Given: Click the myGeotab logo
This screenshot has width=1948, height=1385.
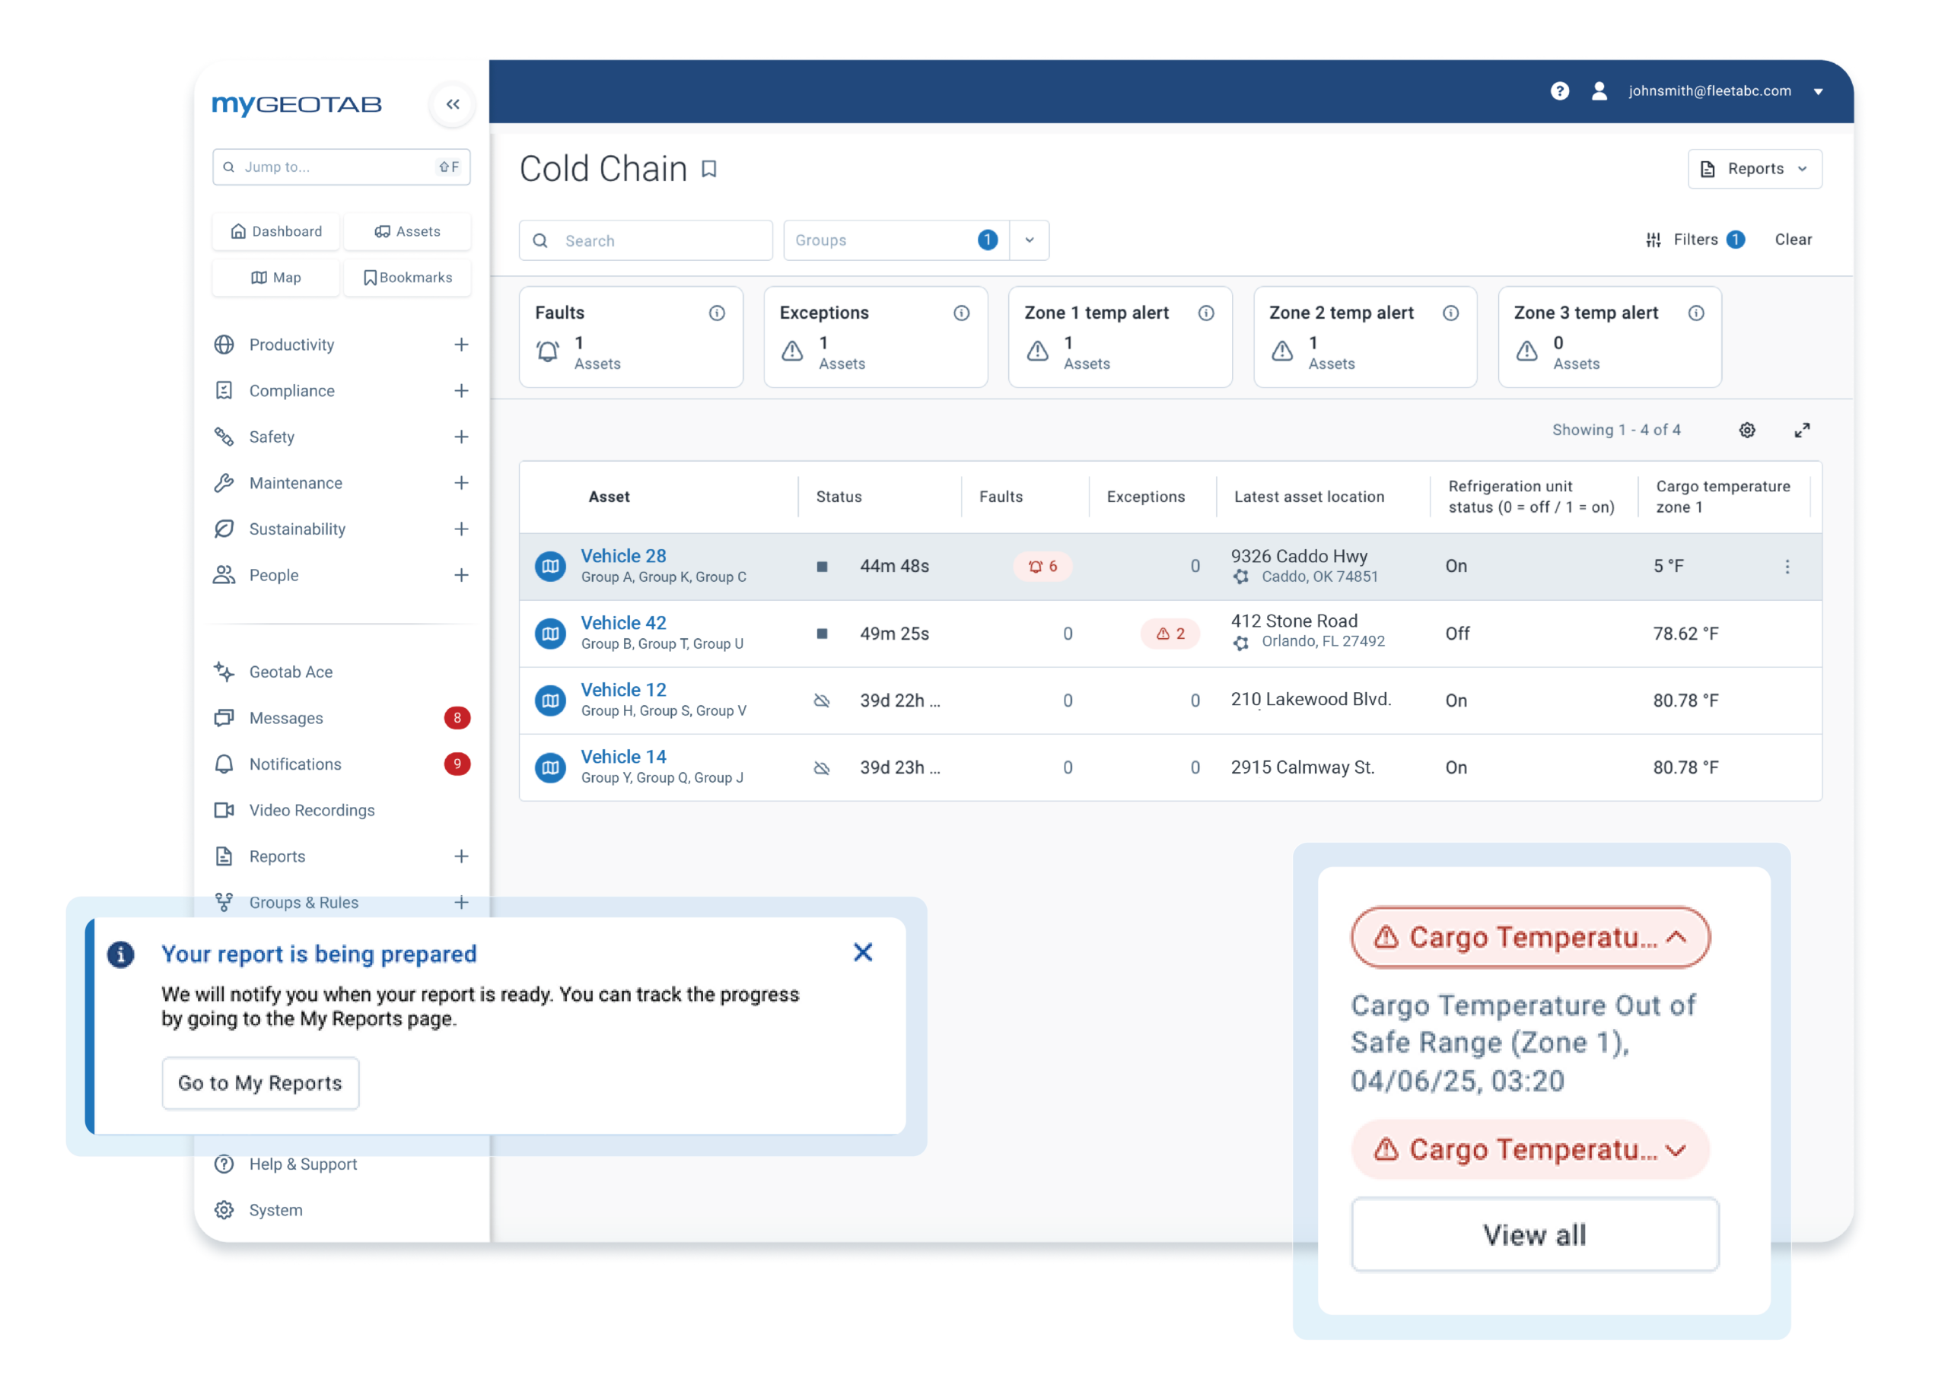Looking at the screenshot, I should [296, 104].
